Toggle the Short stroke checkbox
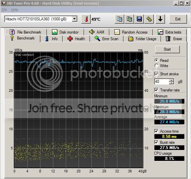191x179 pixels. point(156,74)
